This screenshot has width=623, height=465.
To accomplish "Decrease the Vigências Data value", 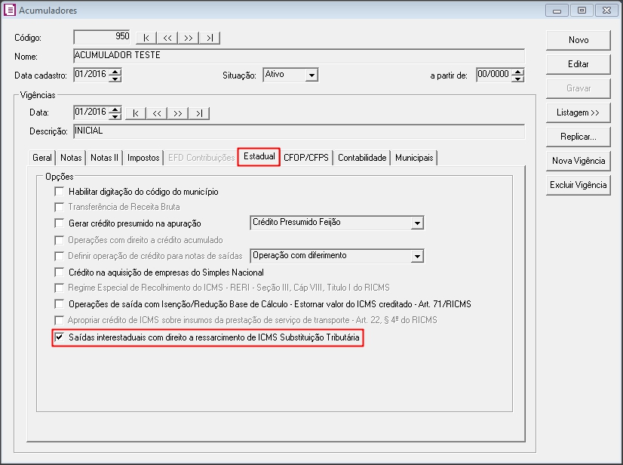I will pyautogui.click(x=115, y=116).
